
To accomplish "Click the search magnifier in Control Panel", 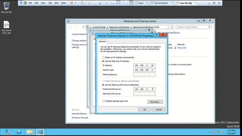I will click(209, 27).
